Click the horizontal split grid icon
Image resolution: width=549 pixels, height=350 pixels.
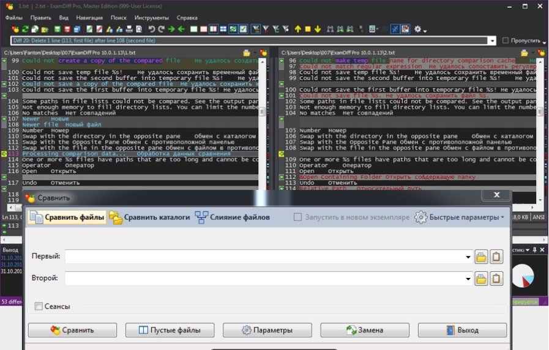coord(223,29)
